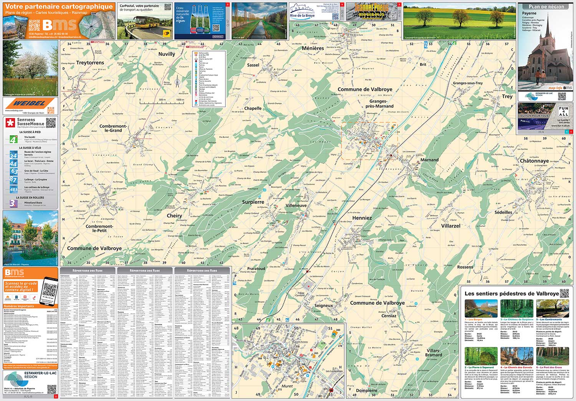Click the Pont de Brit canal photo
The height and width of the screenshot is (401, 576).
point(259,21)
